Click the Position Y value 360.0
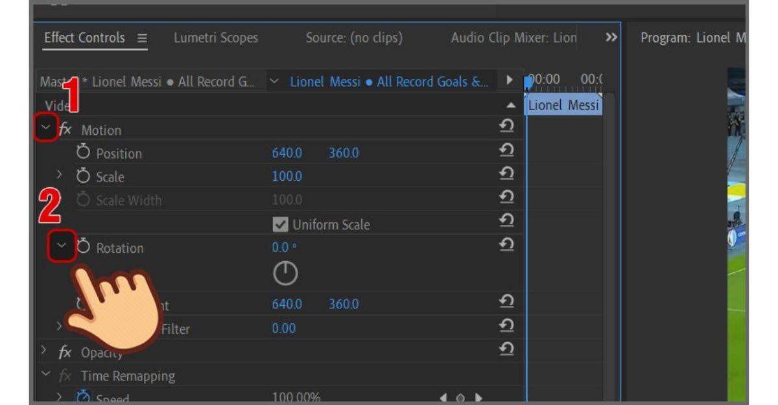Viewport: 778px width, 405px height. 344,153
